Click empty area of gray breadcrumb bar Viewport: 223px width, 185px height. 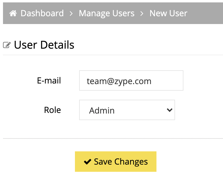[x=205, y=13]
